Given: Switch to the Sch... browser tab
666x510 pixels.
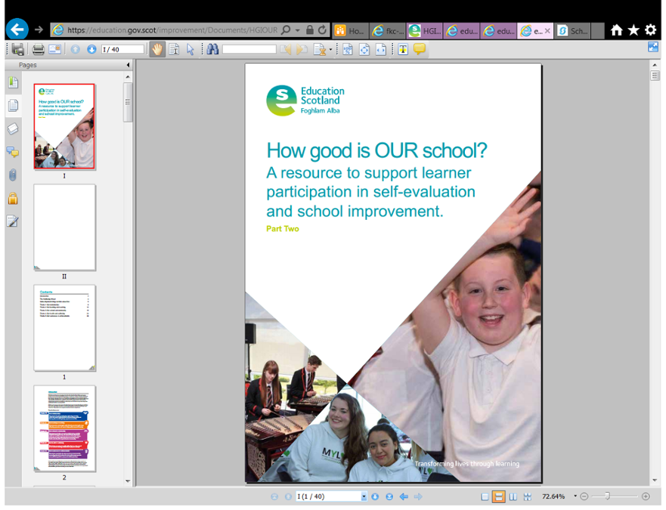Looking at the screenshot, I should 572,31.
